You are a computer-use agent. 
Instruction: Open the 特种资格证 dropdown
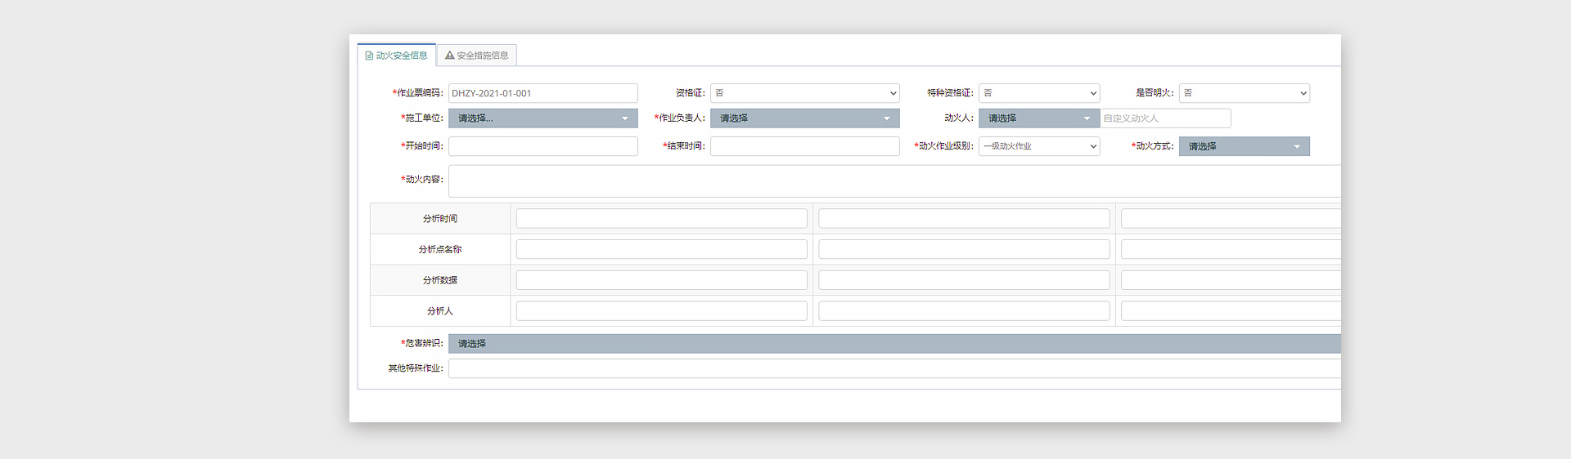pyautogui.click(x=1038, y=93)
